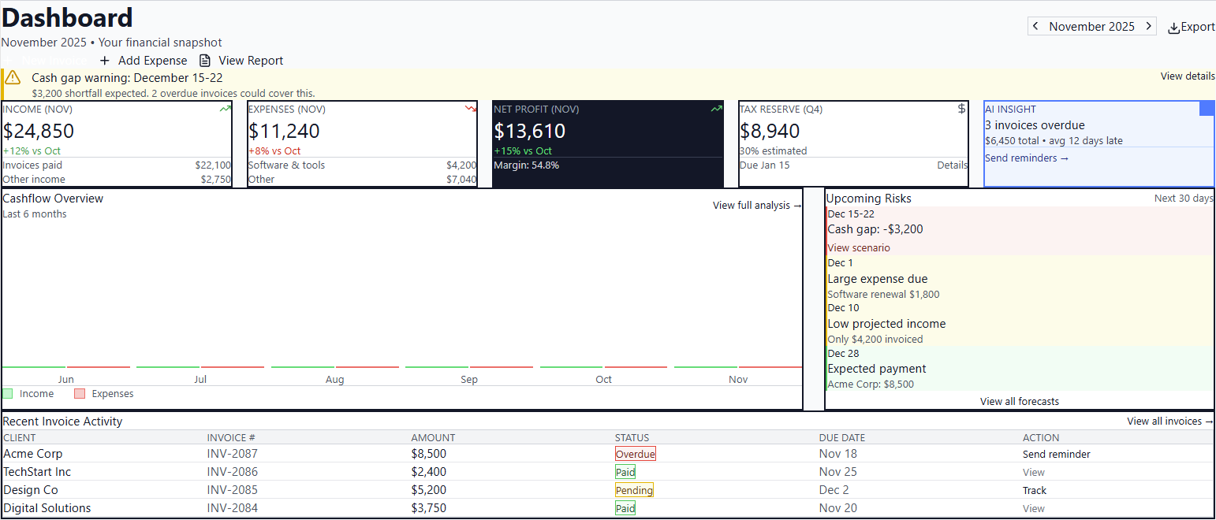
Task: Open View full analysis for Cashflow Overview
Action: [x=756, y=205]
